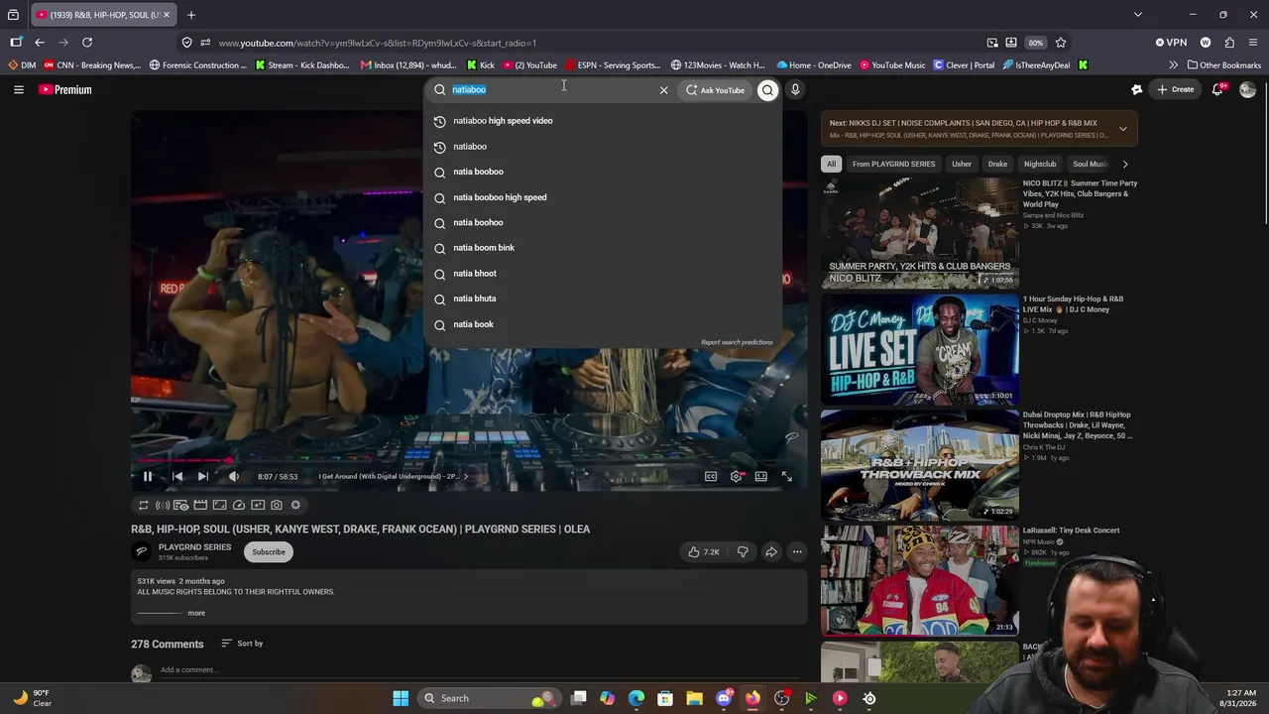
Task: Select the 'From PLAYGRND SERIES' chip
Action: (893, 164)
